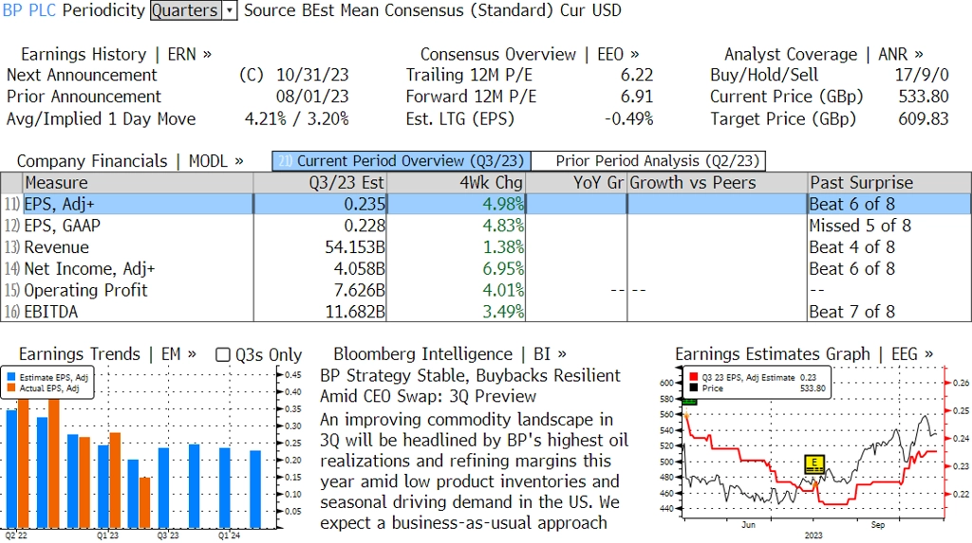
Task: Click the 11.682B EBITDA estimate value
Action: coord(355,312)
